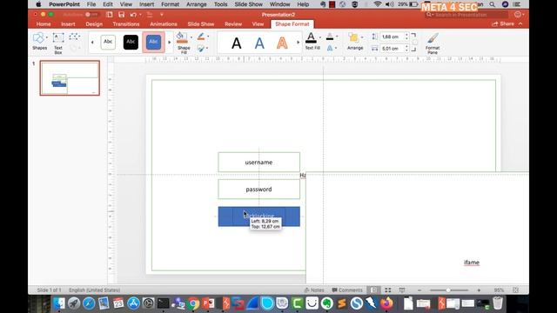Select the black Abc shape style
This screenshot has width=557, height=313.
131,42
